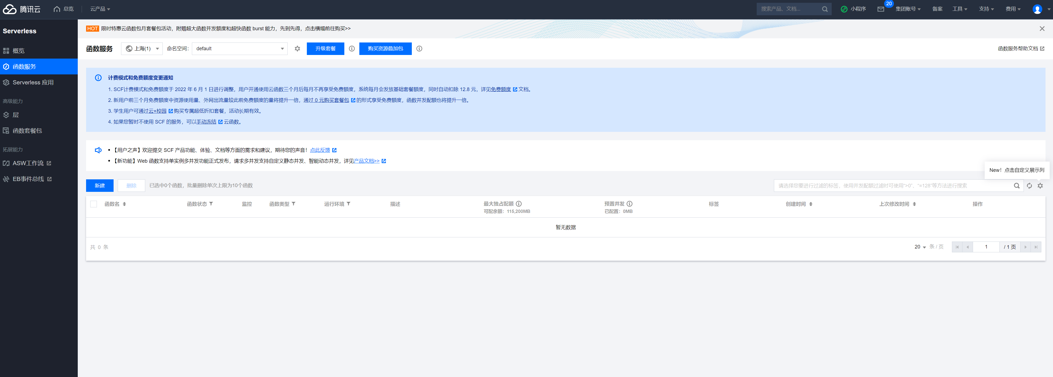Click the Tencent Cloud logo
This screenshot has height=377, width=1053.
point(22,9)
